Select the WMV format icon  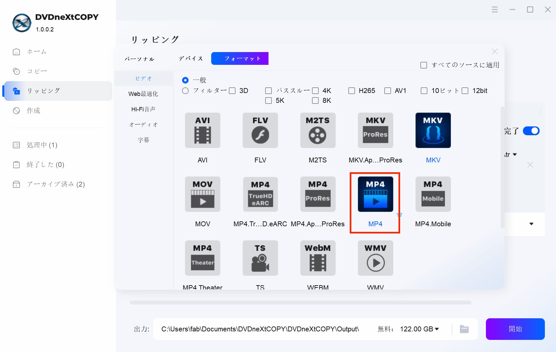(x=375, y=258)
